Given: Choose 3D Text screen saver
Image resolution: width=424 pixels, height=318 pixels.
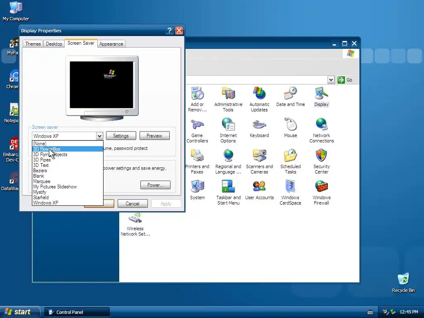Looking at the screenshot, I should click(67, 165).
